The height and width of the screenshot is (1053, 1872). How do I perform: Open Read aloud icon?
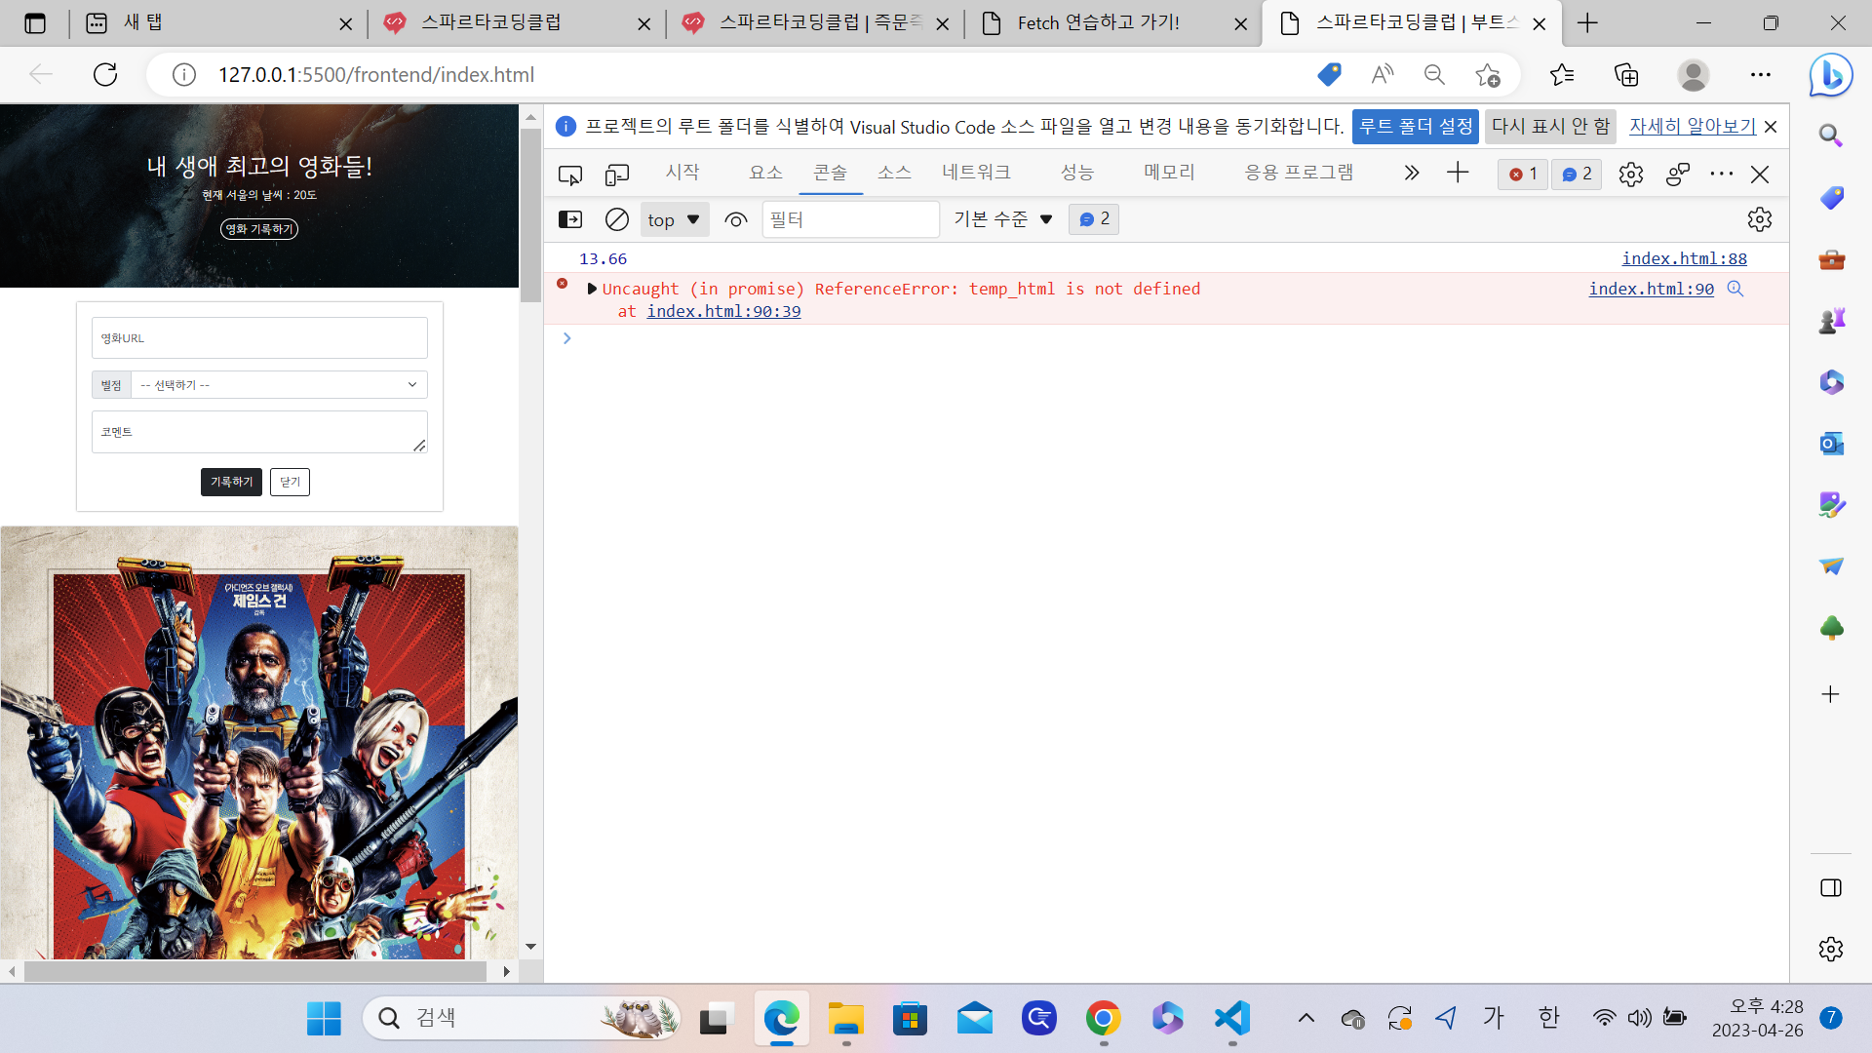coord(1383,74)
